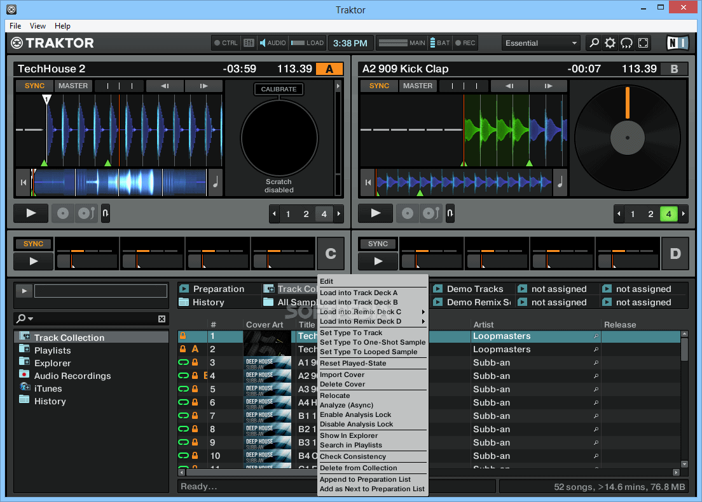Show smaller loop sizes on Deck B
Screen dimensions: 702x502
point(619,214)
